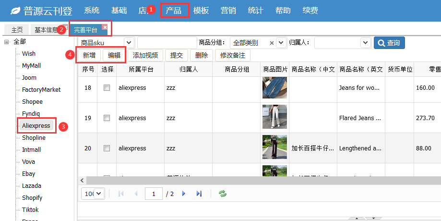
Task: Click the 商品分组 column header
Action: point(237,69)
